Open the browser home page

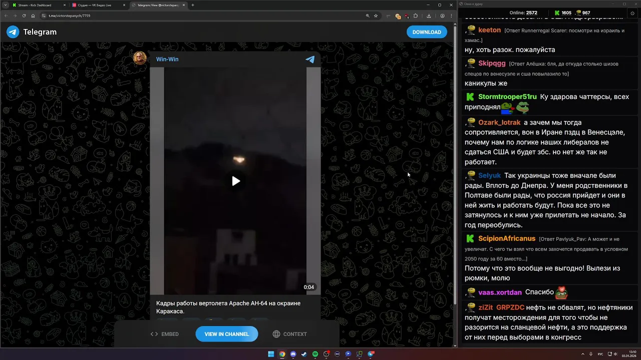[33, 15]
